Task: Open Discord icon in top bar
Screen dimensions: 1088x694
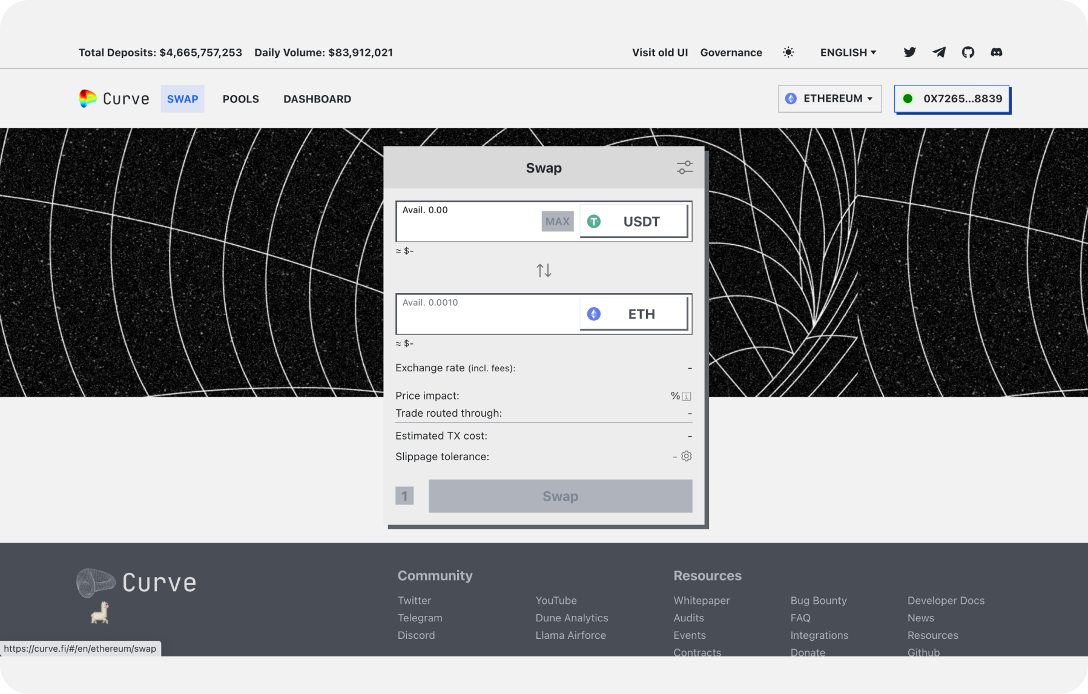Action: tap(997, 52)
